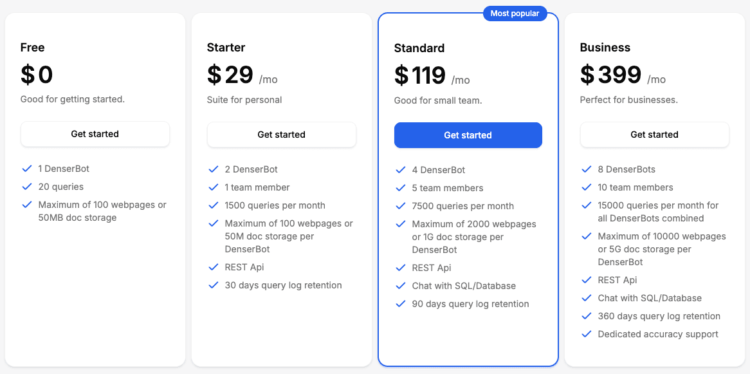Screen dimensions: 750x374
Task: Click the '$119 /mo' price text
Action: click(432, 75)
